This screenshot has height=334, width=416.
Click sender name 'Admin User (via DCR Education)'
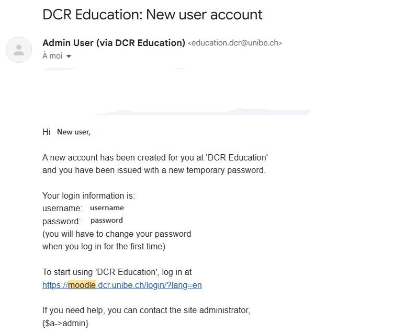tap(114, 43)
